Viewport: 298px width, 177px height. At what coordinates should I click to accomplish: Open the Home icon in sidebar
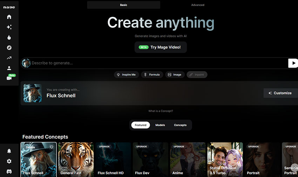pos(9,17)
